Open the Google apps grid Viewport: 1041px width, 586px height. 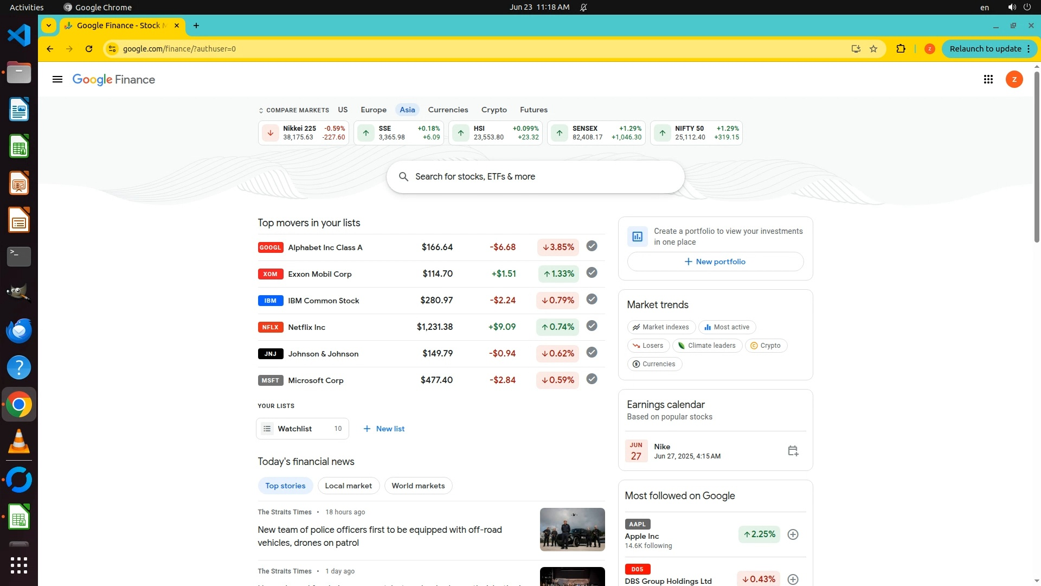tap(988, 79)
